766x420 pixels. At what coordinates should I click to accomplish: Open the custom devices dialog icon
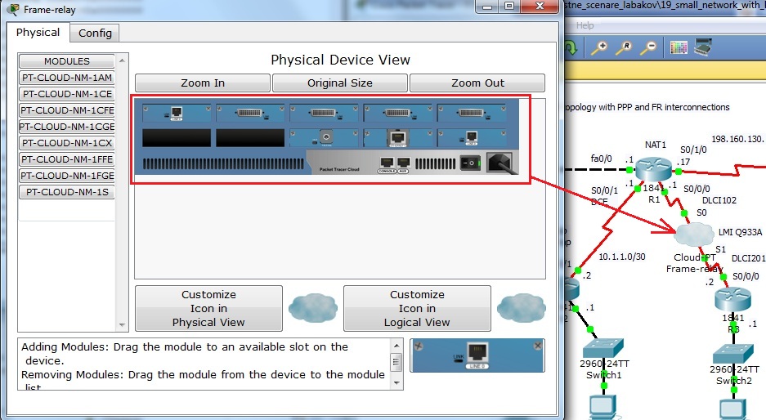tap(702, 47)
